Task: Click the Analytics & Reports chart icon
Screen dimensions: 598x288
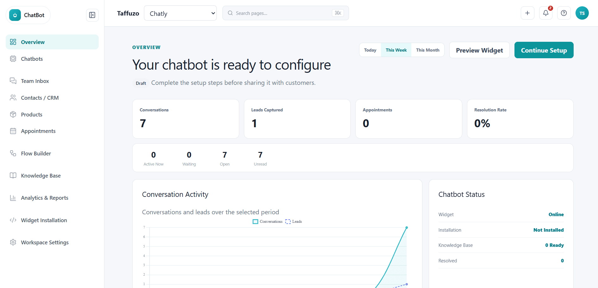Action: (13, 198)
